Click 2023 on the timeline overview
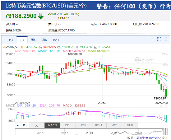 tap(138, 133)
